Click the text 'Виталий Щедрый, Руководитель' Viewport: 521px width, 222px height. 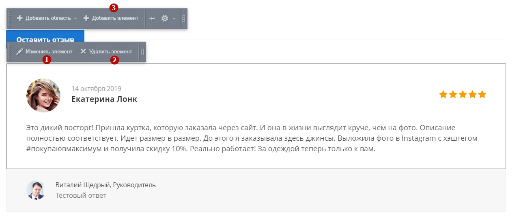(105, 185)
